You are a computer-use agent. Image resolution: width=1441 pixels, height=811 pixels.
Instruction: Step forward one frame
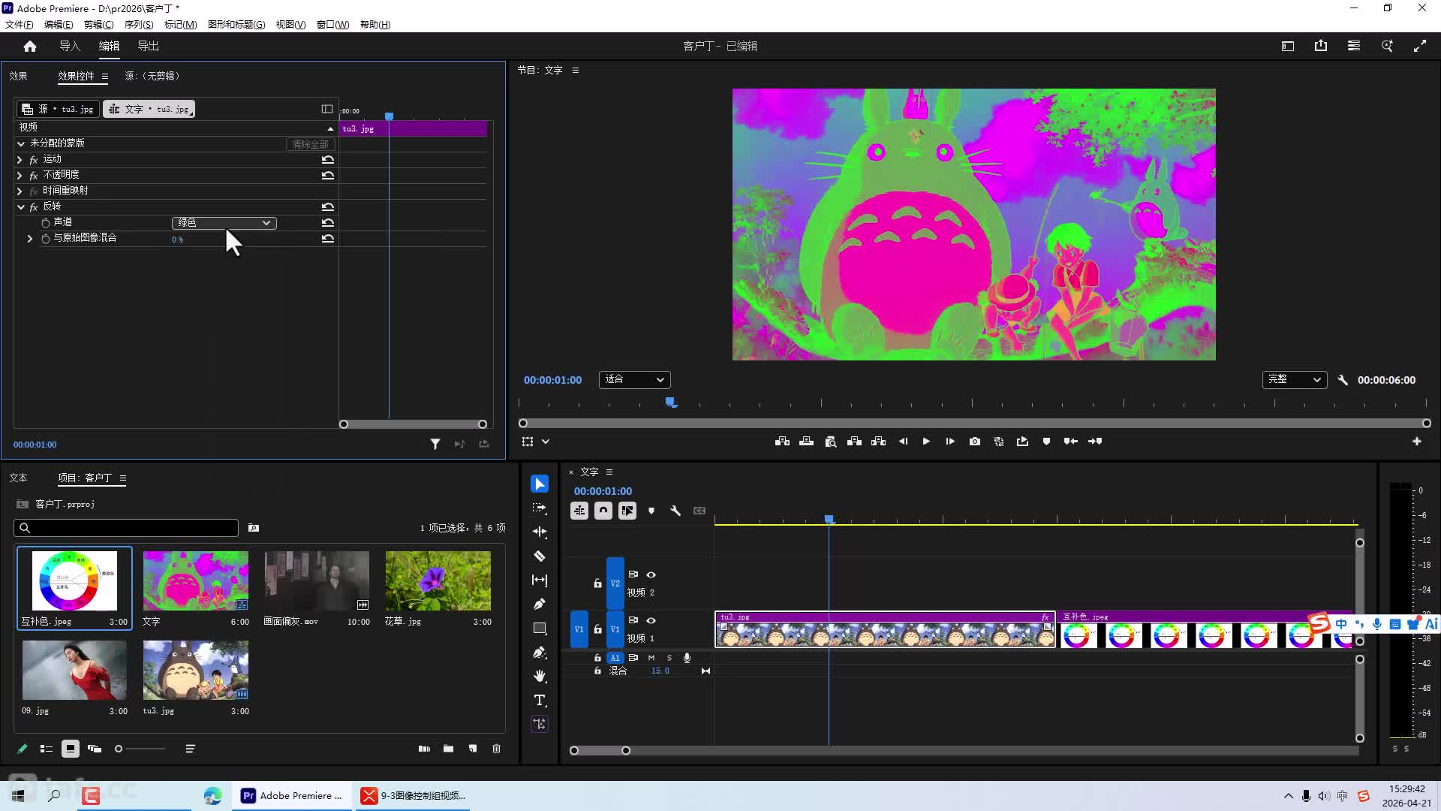click(x=950, y=442)
